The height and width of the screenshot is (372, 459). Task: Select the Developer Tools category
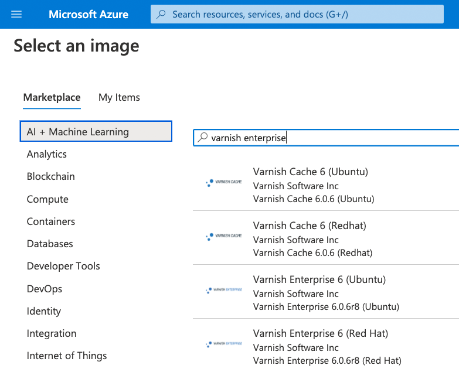click(63, 266)
